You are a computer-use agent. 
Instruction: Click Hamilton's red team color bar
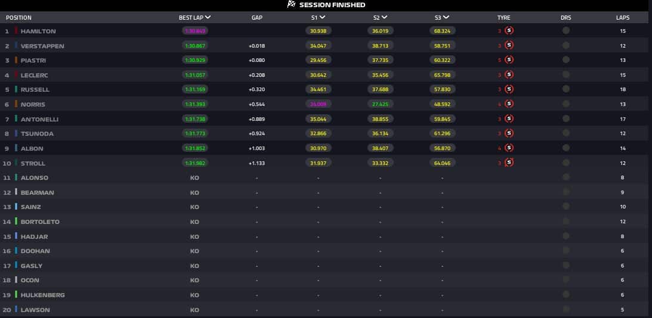tap(16, 31)
